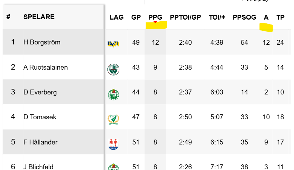The image size is (294, 170).
Task: Click J Blichfeld's team logo
Action: point(113,167)
